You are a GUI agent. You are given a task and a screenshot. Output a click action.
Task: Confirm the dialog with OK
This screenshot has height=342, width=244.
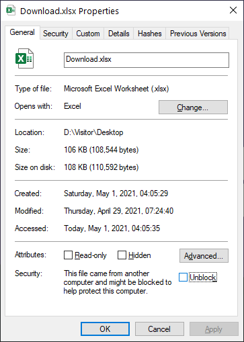pos(105,329)
